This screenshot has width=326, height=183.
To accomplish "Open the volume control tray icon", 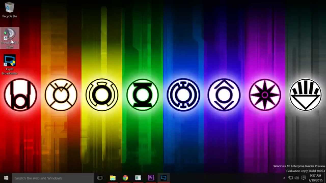I will pyautogui.click(x=297, y=178).
